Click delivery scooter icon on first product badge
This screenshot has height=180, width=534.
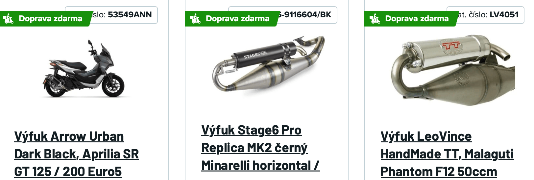[8, 19]
